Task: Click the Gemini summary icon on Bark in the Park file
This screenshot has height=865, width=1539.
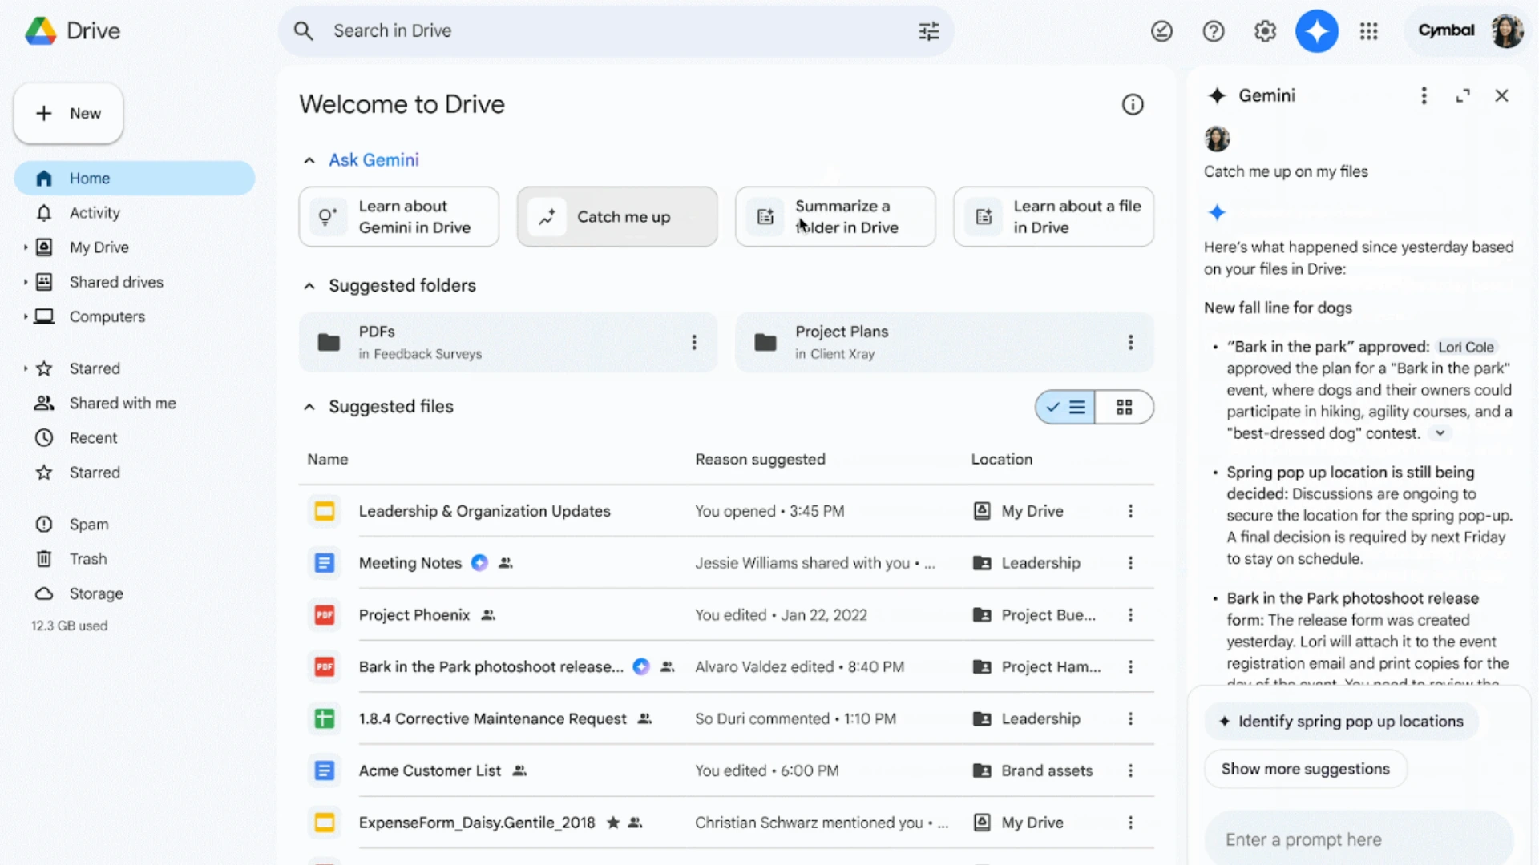Action: 641,666
